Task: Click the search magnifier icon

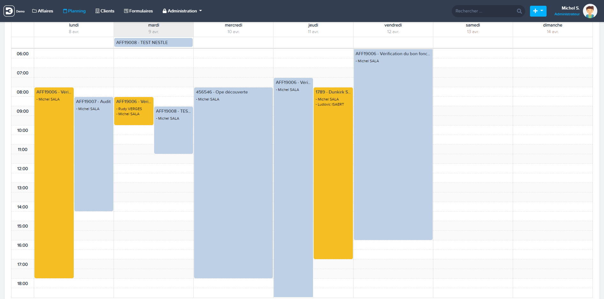Action: [519, 11]
